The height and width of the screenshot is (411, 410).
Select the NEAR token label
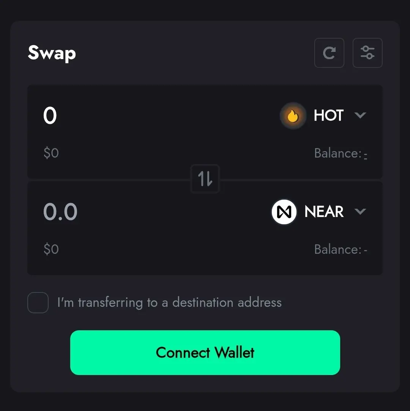click(324, 211)
